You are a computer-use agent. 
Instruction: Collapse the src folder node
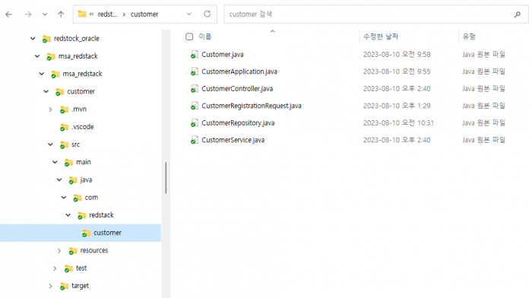51,144
